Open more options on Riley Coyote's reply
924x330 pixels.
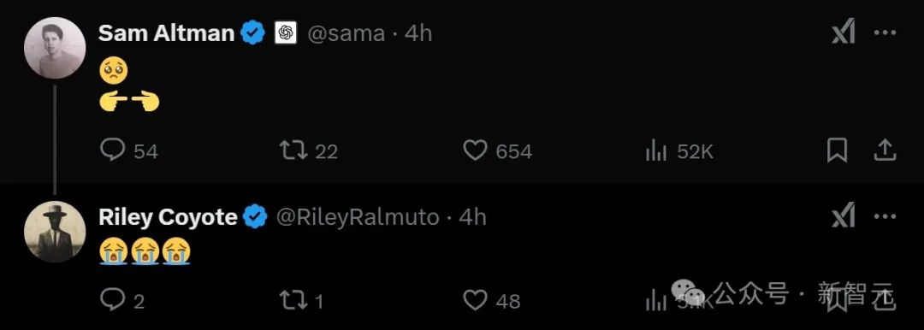[885, 217]
